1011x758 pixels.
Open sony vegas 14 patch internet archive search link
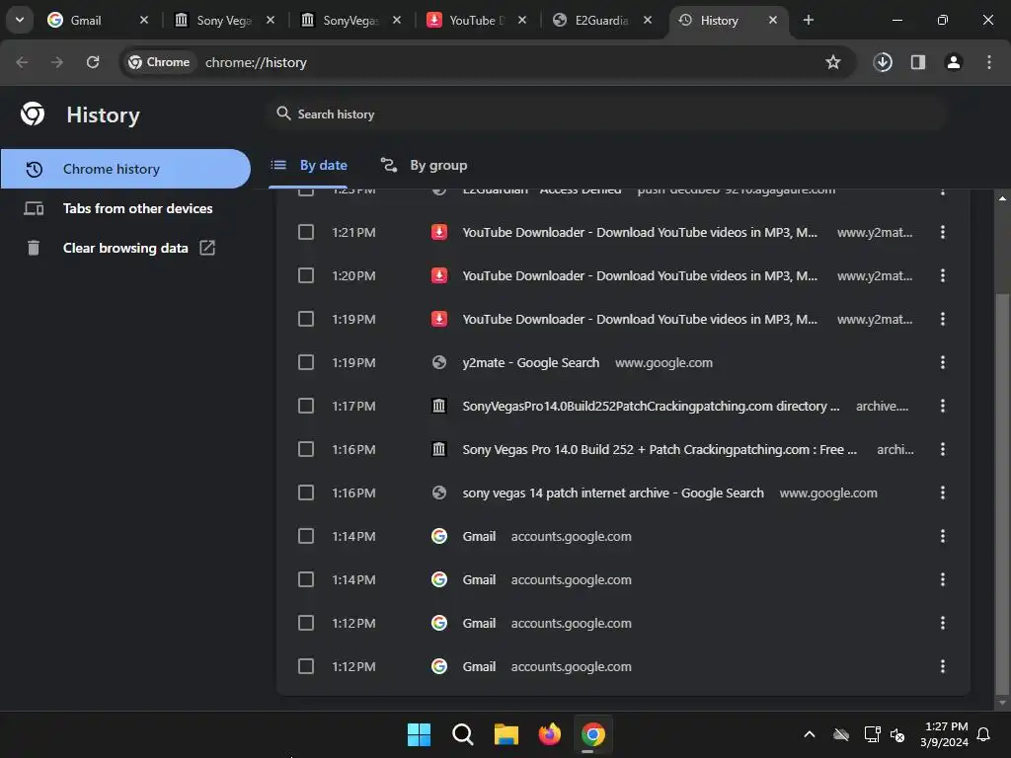point(612,493)
